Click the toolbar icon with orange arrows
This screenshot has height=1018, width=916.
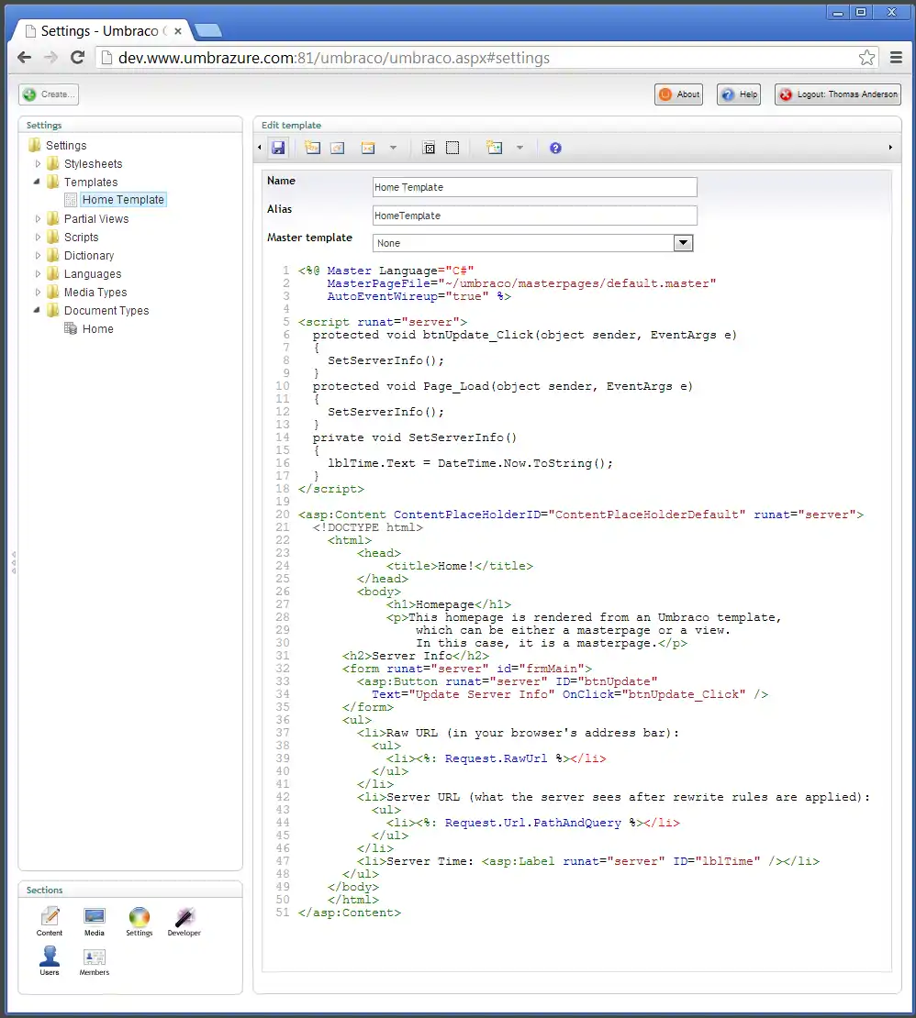pyautogui.click(x=368, y=148)
